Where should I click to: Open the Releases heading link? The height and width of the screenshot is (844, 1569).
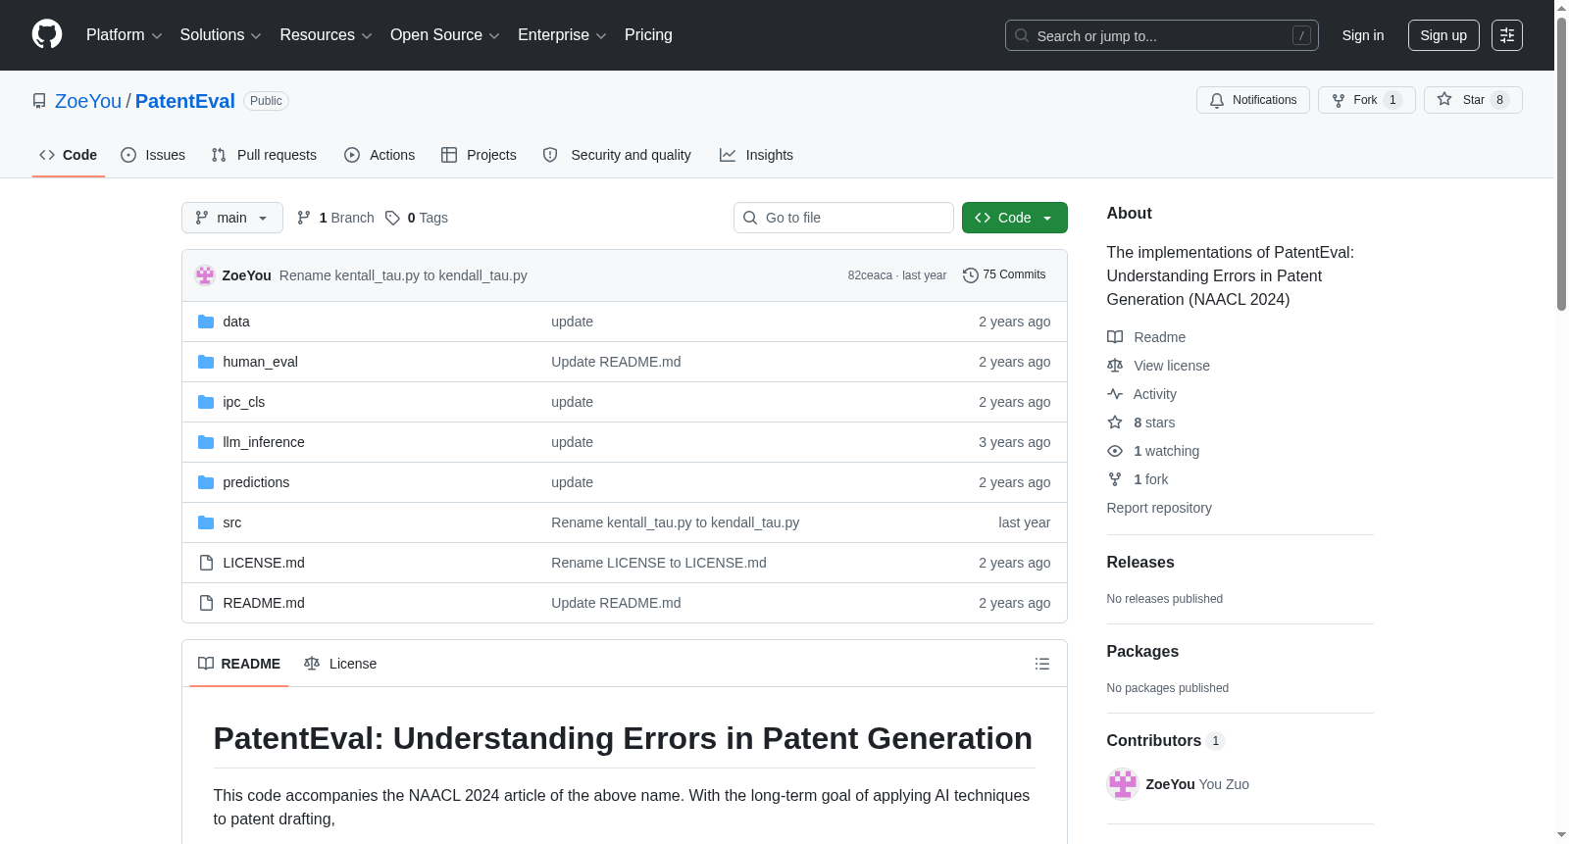1140,563
